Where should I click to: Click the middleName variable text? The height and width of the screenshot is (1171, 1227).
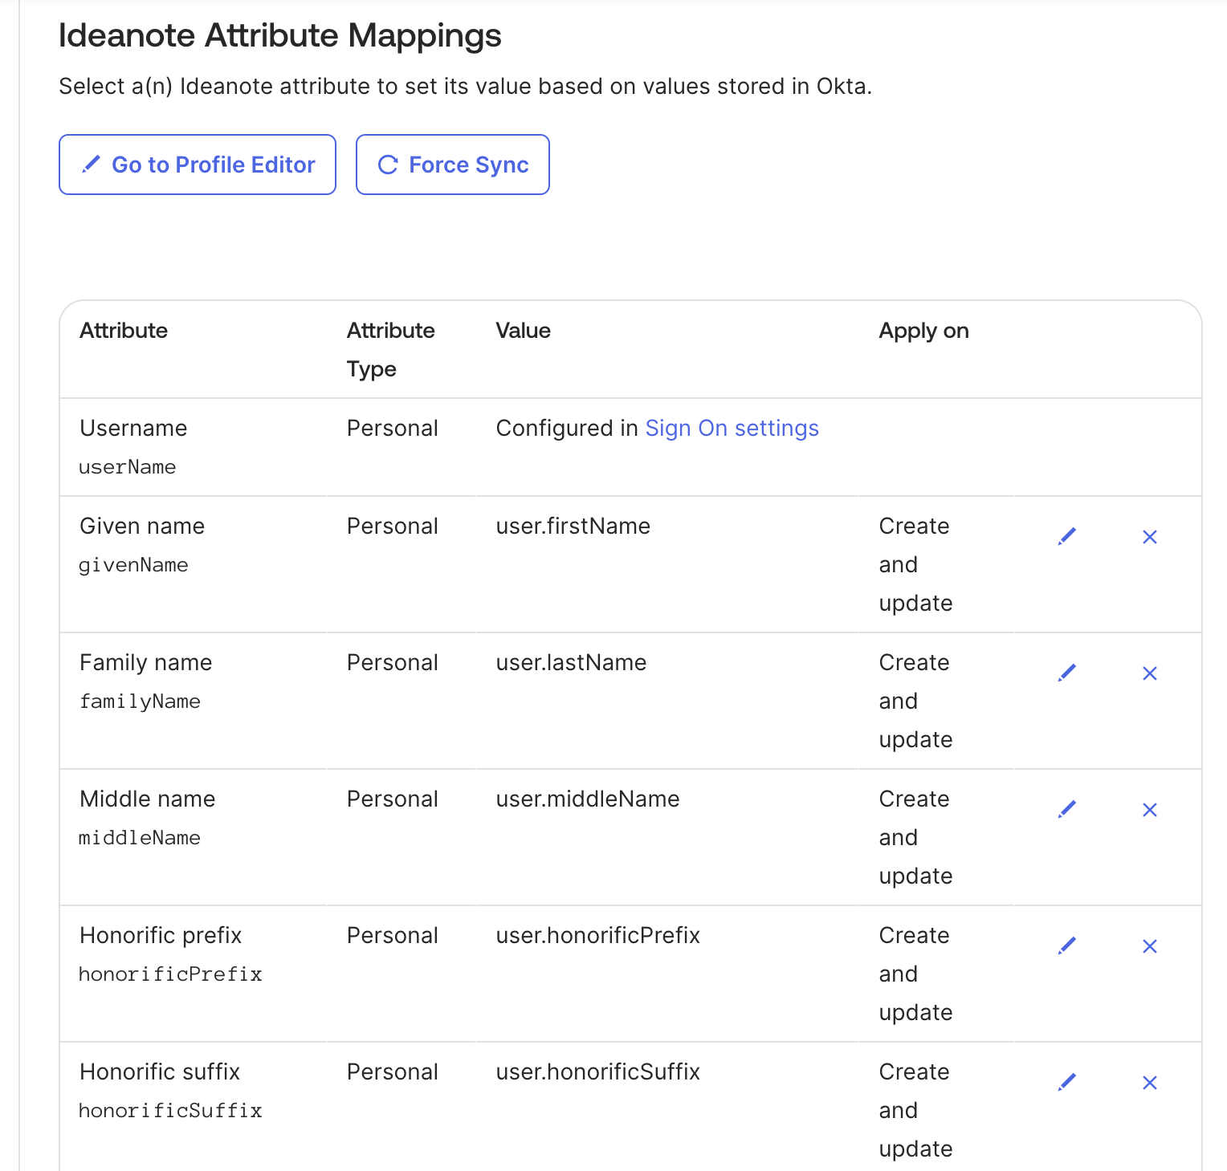click(x=140, y=838)
